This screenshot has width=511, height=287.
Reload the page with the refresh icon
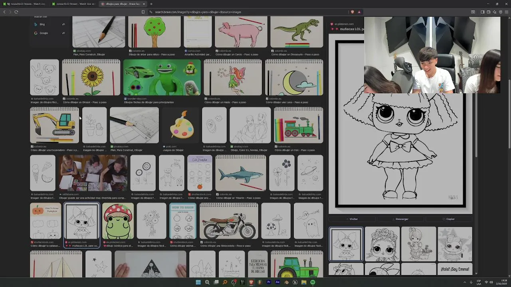tap(16, 12)
